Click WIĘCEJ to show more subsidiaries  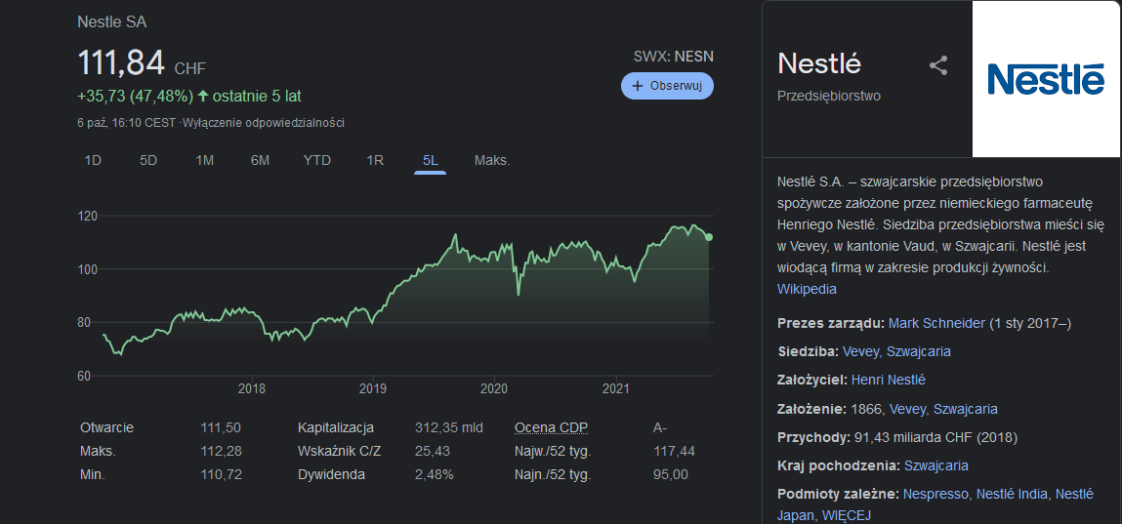pyautogui.click(x=847, y=515)
